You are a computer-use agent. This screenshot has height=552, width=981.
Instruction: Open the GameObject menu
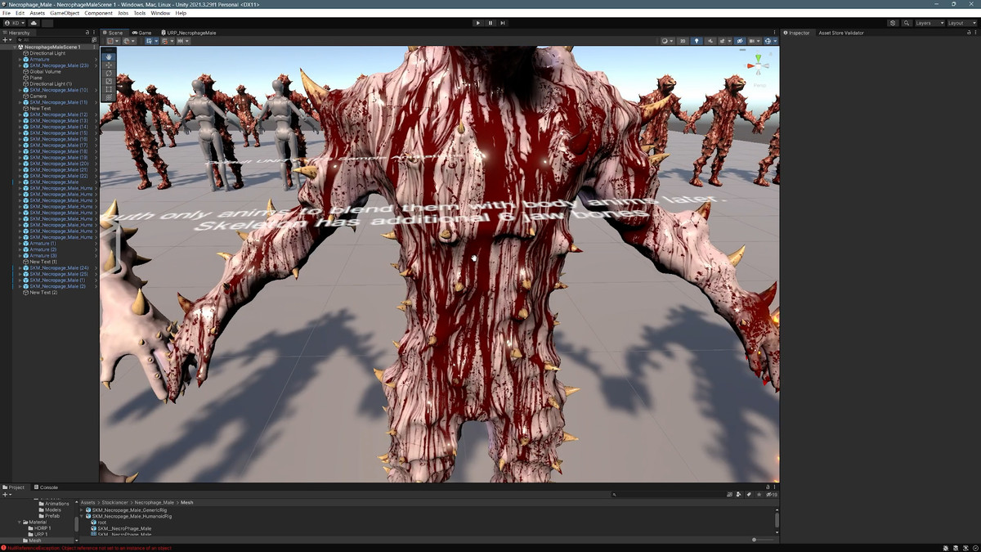[x=65, y=13]
